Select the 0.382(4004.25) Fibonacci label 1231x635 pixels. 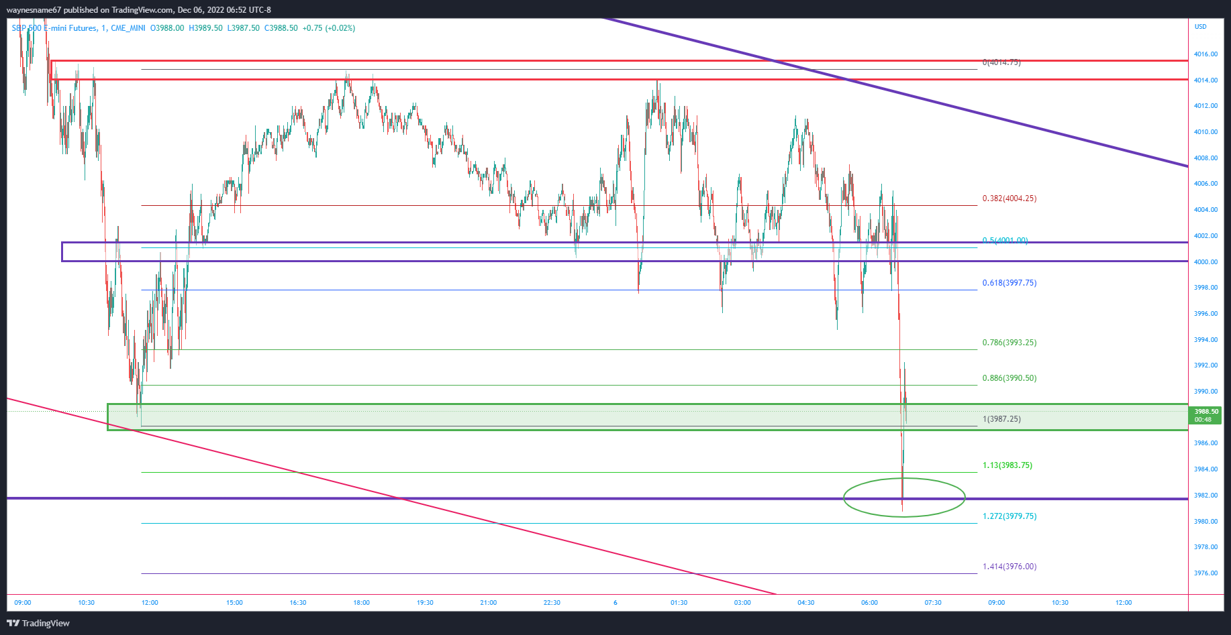(1009, 198)
